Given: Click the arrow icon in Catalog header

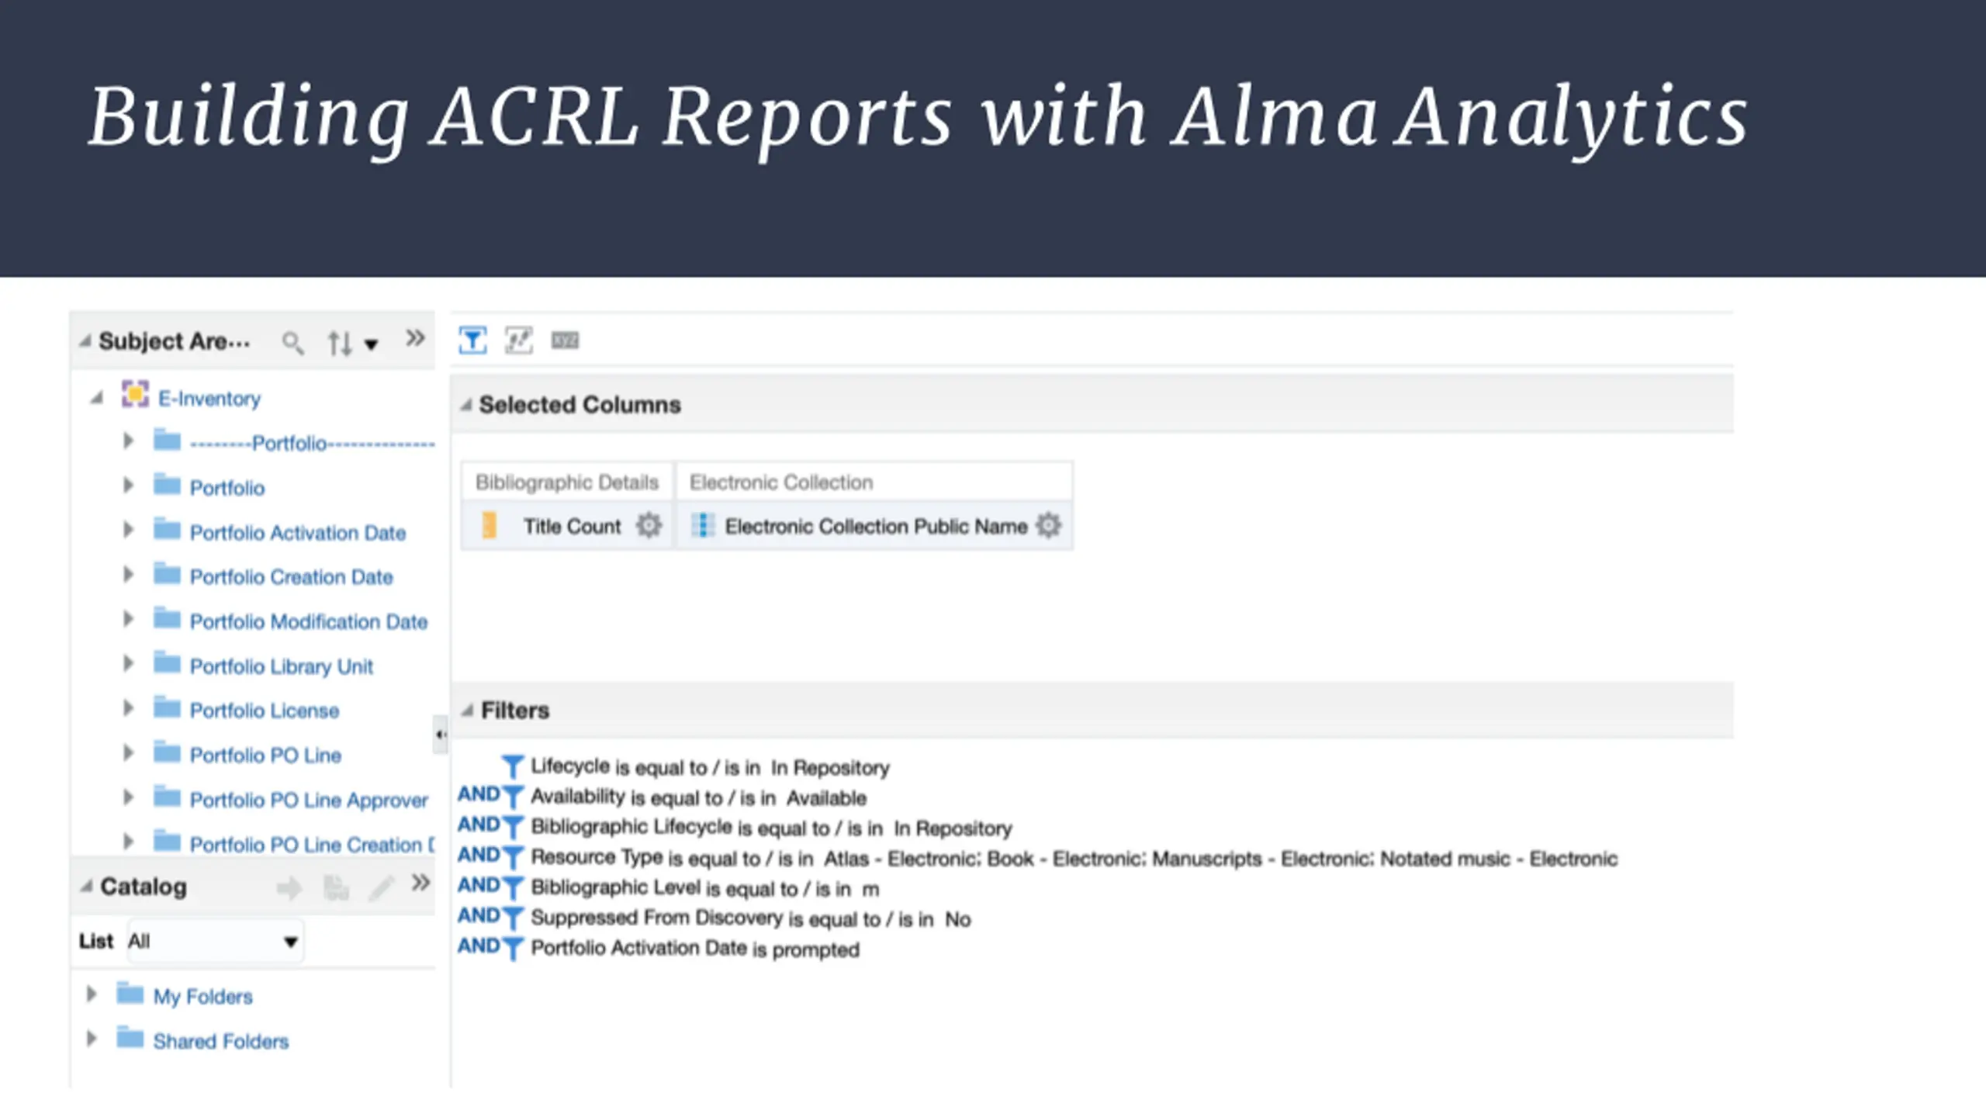Looking at the screenshot, I should (x=289, y=888).
